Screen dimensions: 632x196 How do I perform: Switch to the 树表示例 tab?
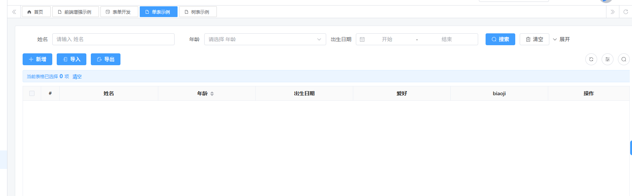(x=197, y=12)
